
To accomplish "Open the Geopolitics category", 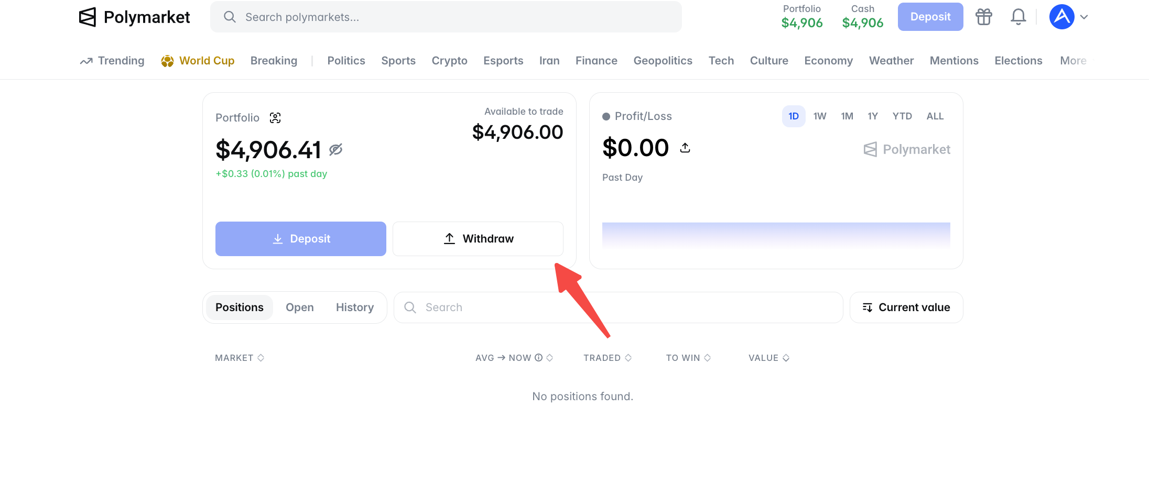I will click(663, 61).
